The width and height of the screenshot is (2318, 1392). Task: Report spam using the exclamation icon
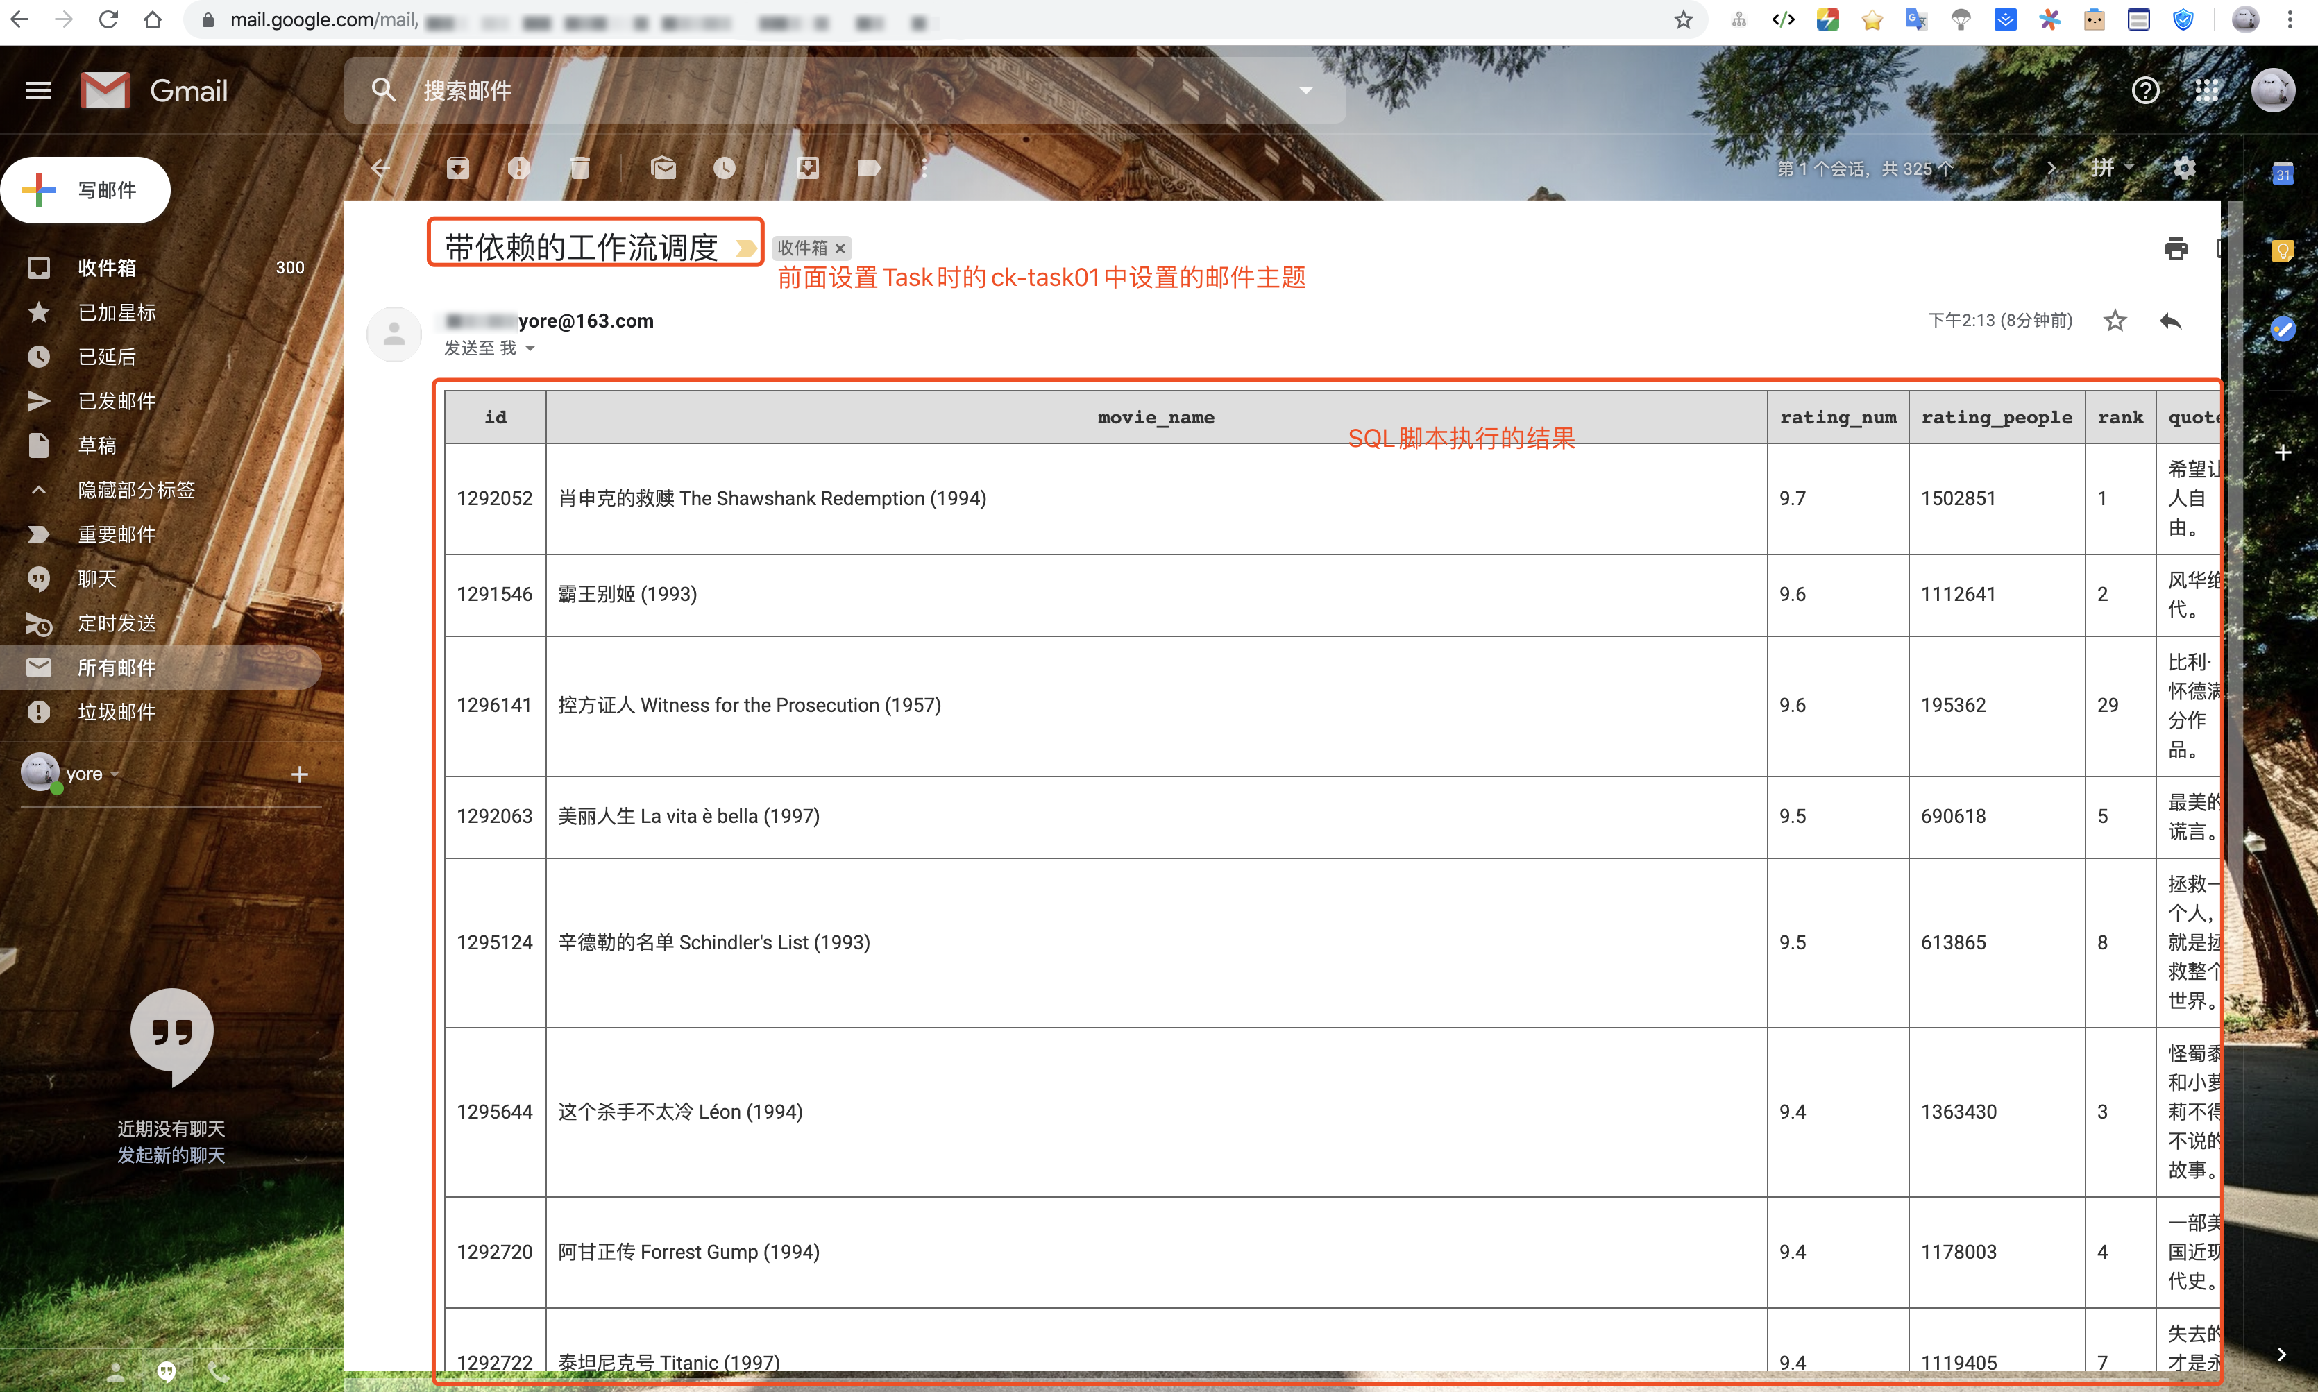tap(518, 168)
